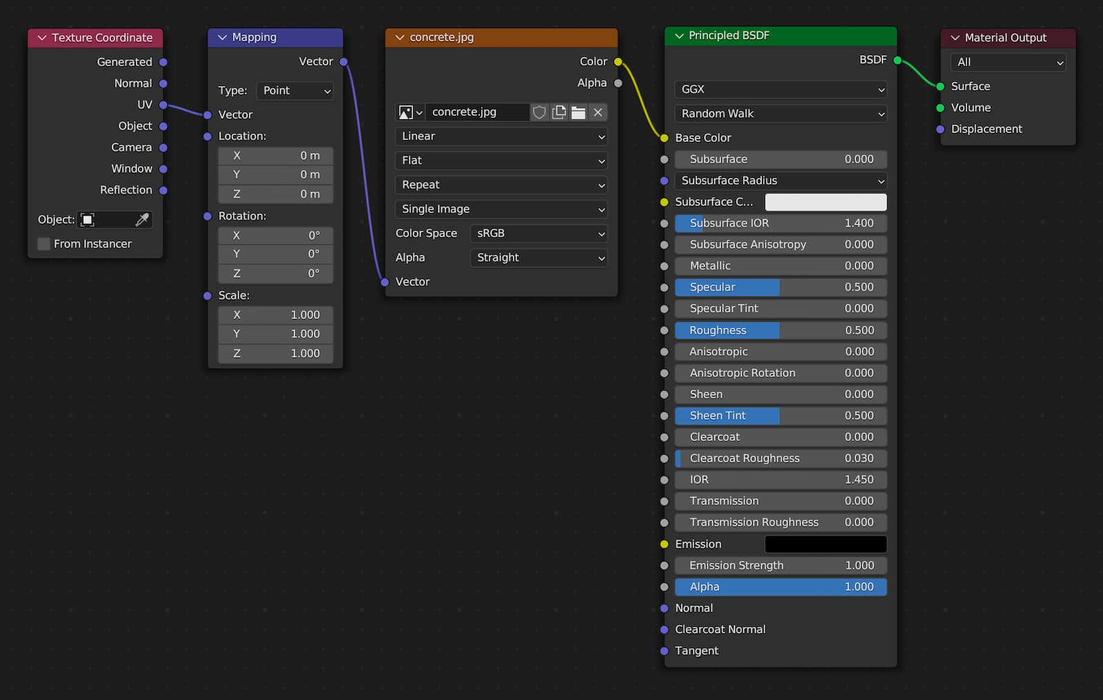Open the image browse dropdown icon
Screen dimensions: 1103x700
[410, 112]
